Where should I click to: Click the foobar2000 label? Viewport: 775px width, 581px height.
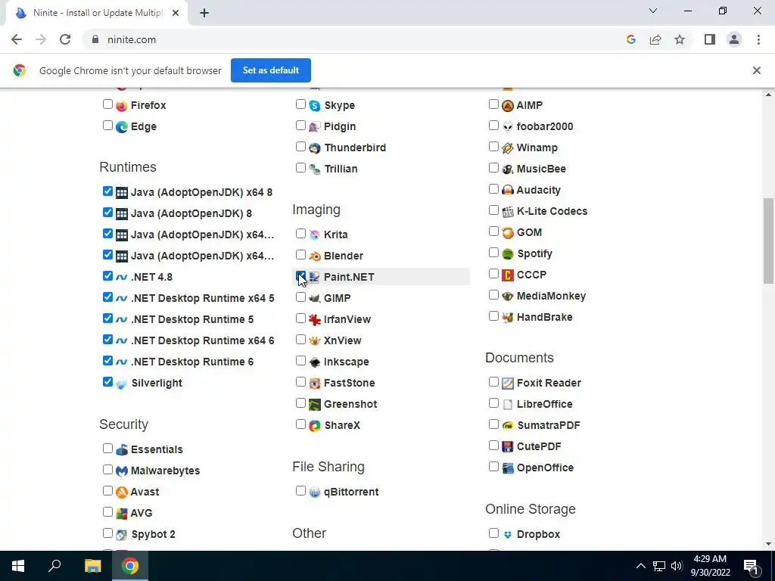click(545, 126)
